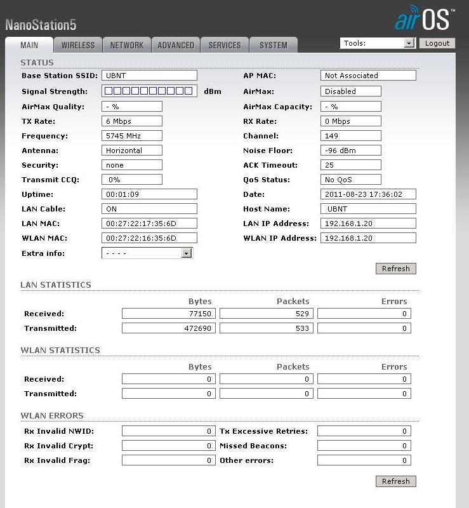Click the LAN Cable ON value
Screen dimensions: 469x508
point(149,209)
